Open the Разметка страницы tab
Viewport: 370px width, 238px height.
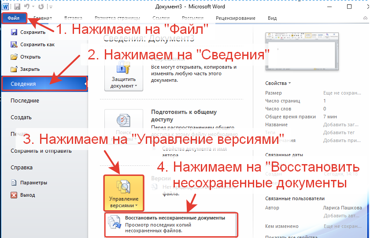tap(117, 18)
